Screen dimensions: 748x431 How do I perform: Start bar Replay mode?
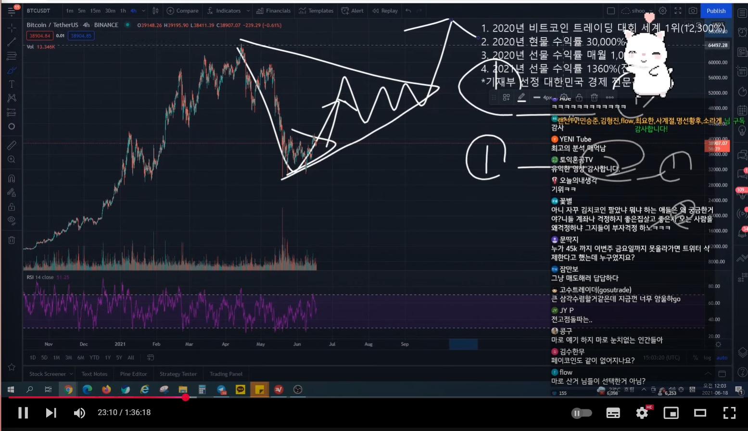click(385, 11)
